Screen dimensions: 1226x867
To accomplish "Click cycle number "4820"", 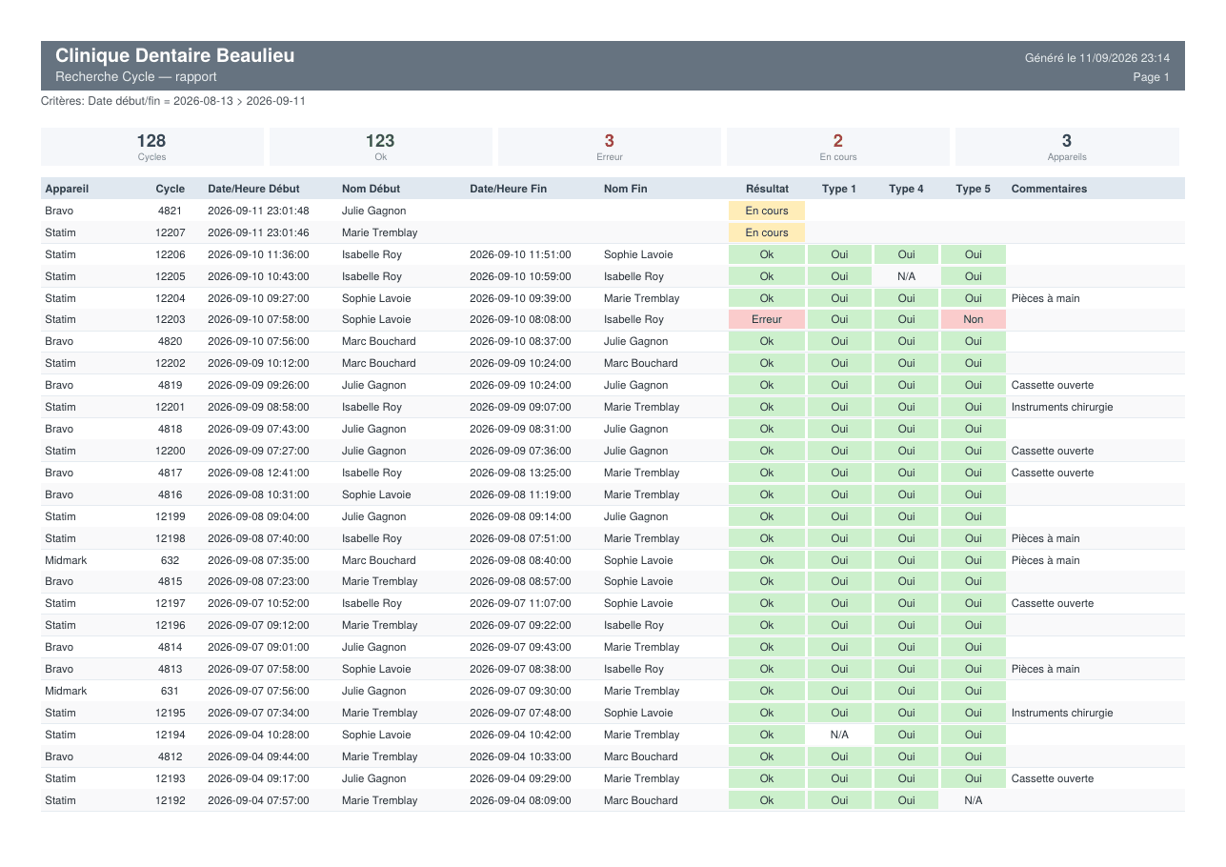I will click(x=171, y=341).
